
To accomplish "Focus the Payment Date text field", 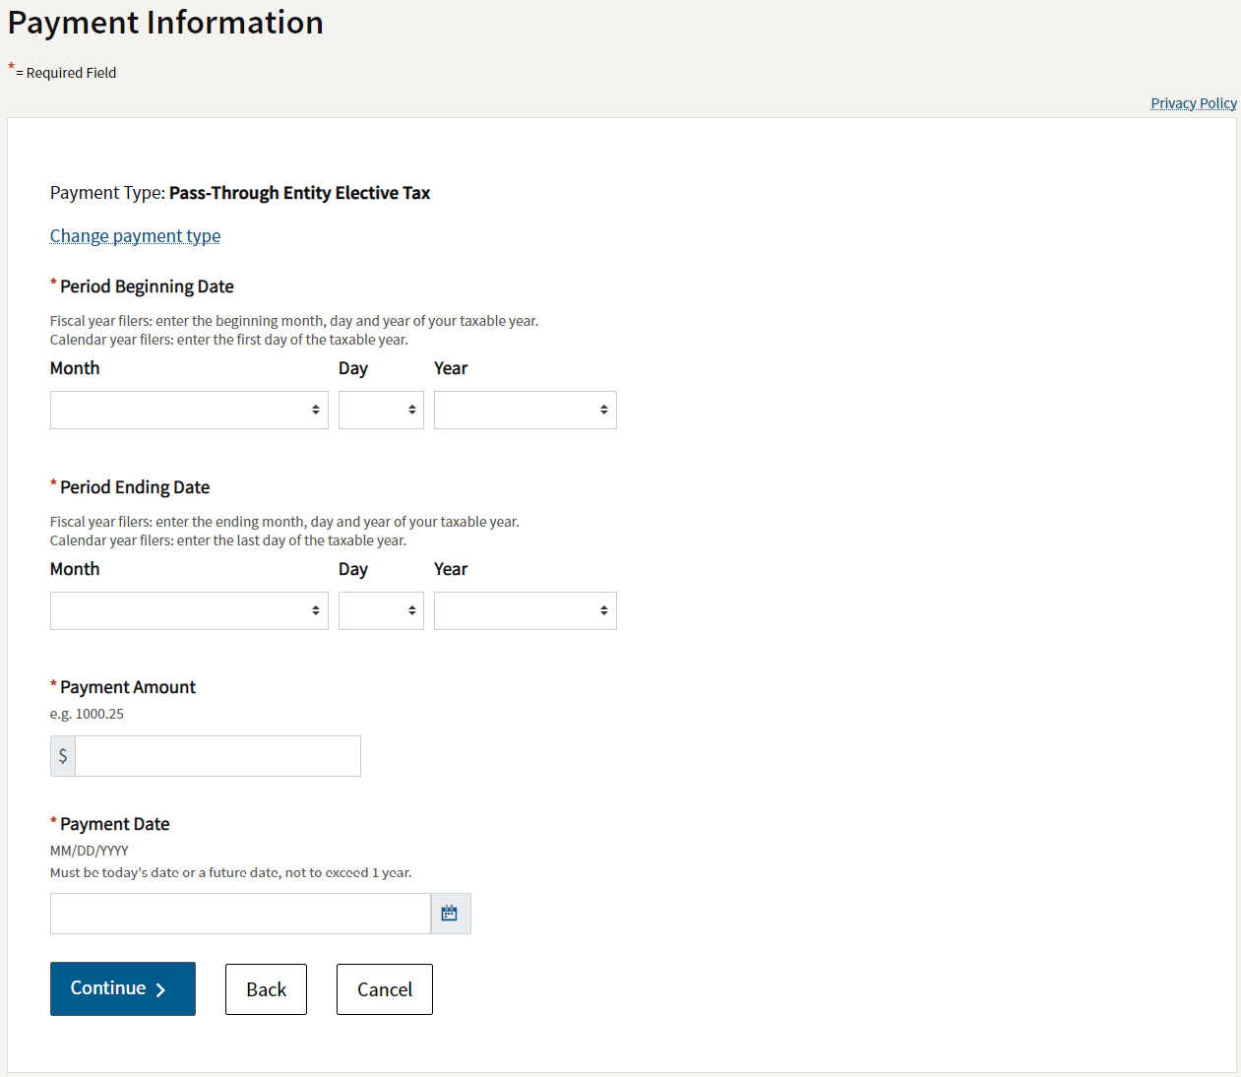I will (x=240, y=914).
